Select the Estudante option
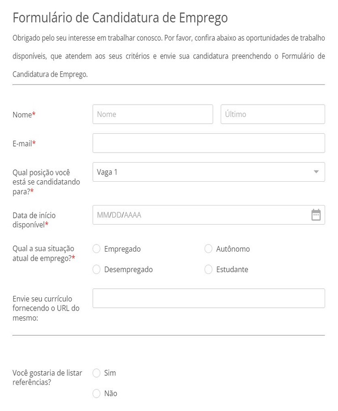The width and height of the screenshot is (338, 411). tap(208, 269)
